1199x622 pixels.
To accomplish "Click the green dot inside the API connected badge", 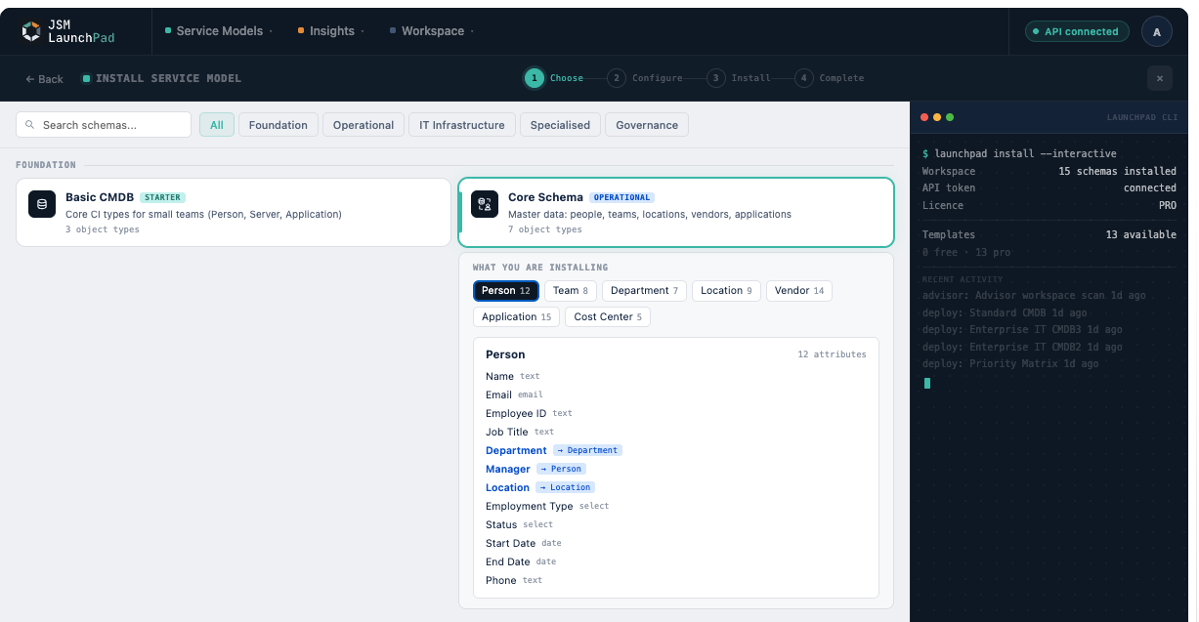I will click(x=1037, y=30).
